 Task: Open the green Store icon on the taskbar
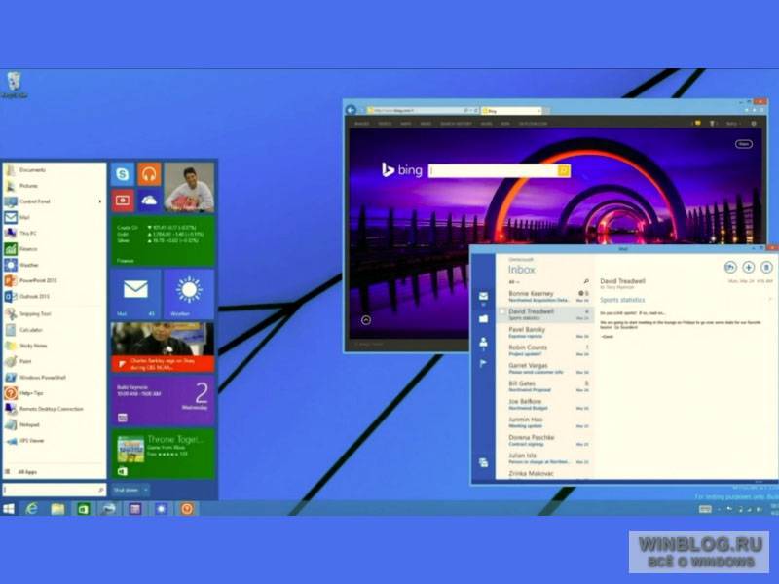83,509
